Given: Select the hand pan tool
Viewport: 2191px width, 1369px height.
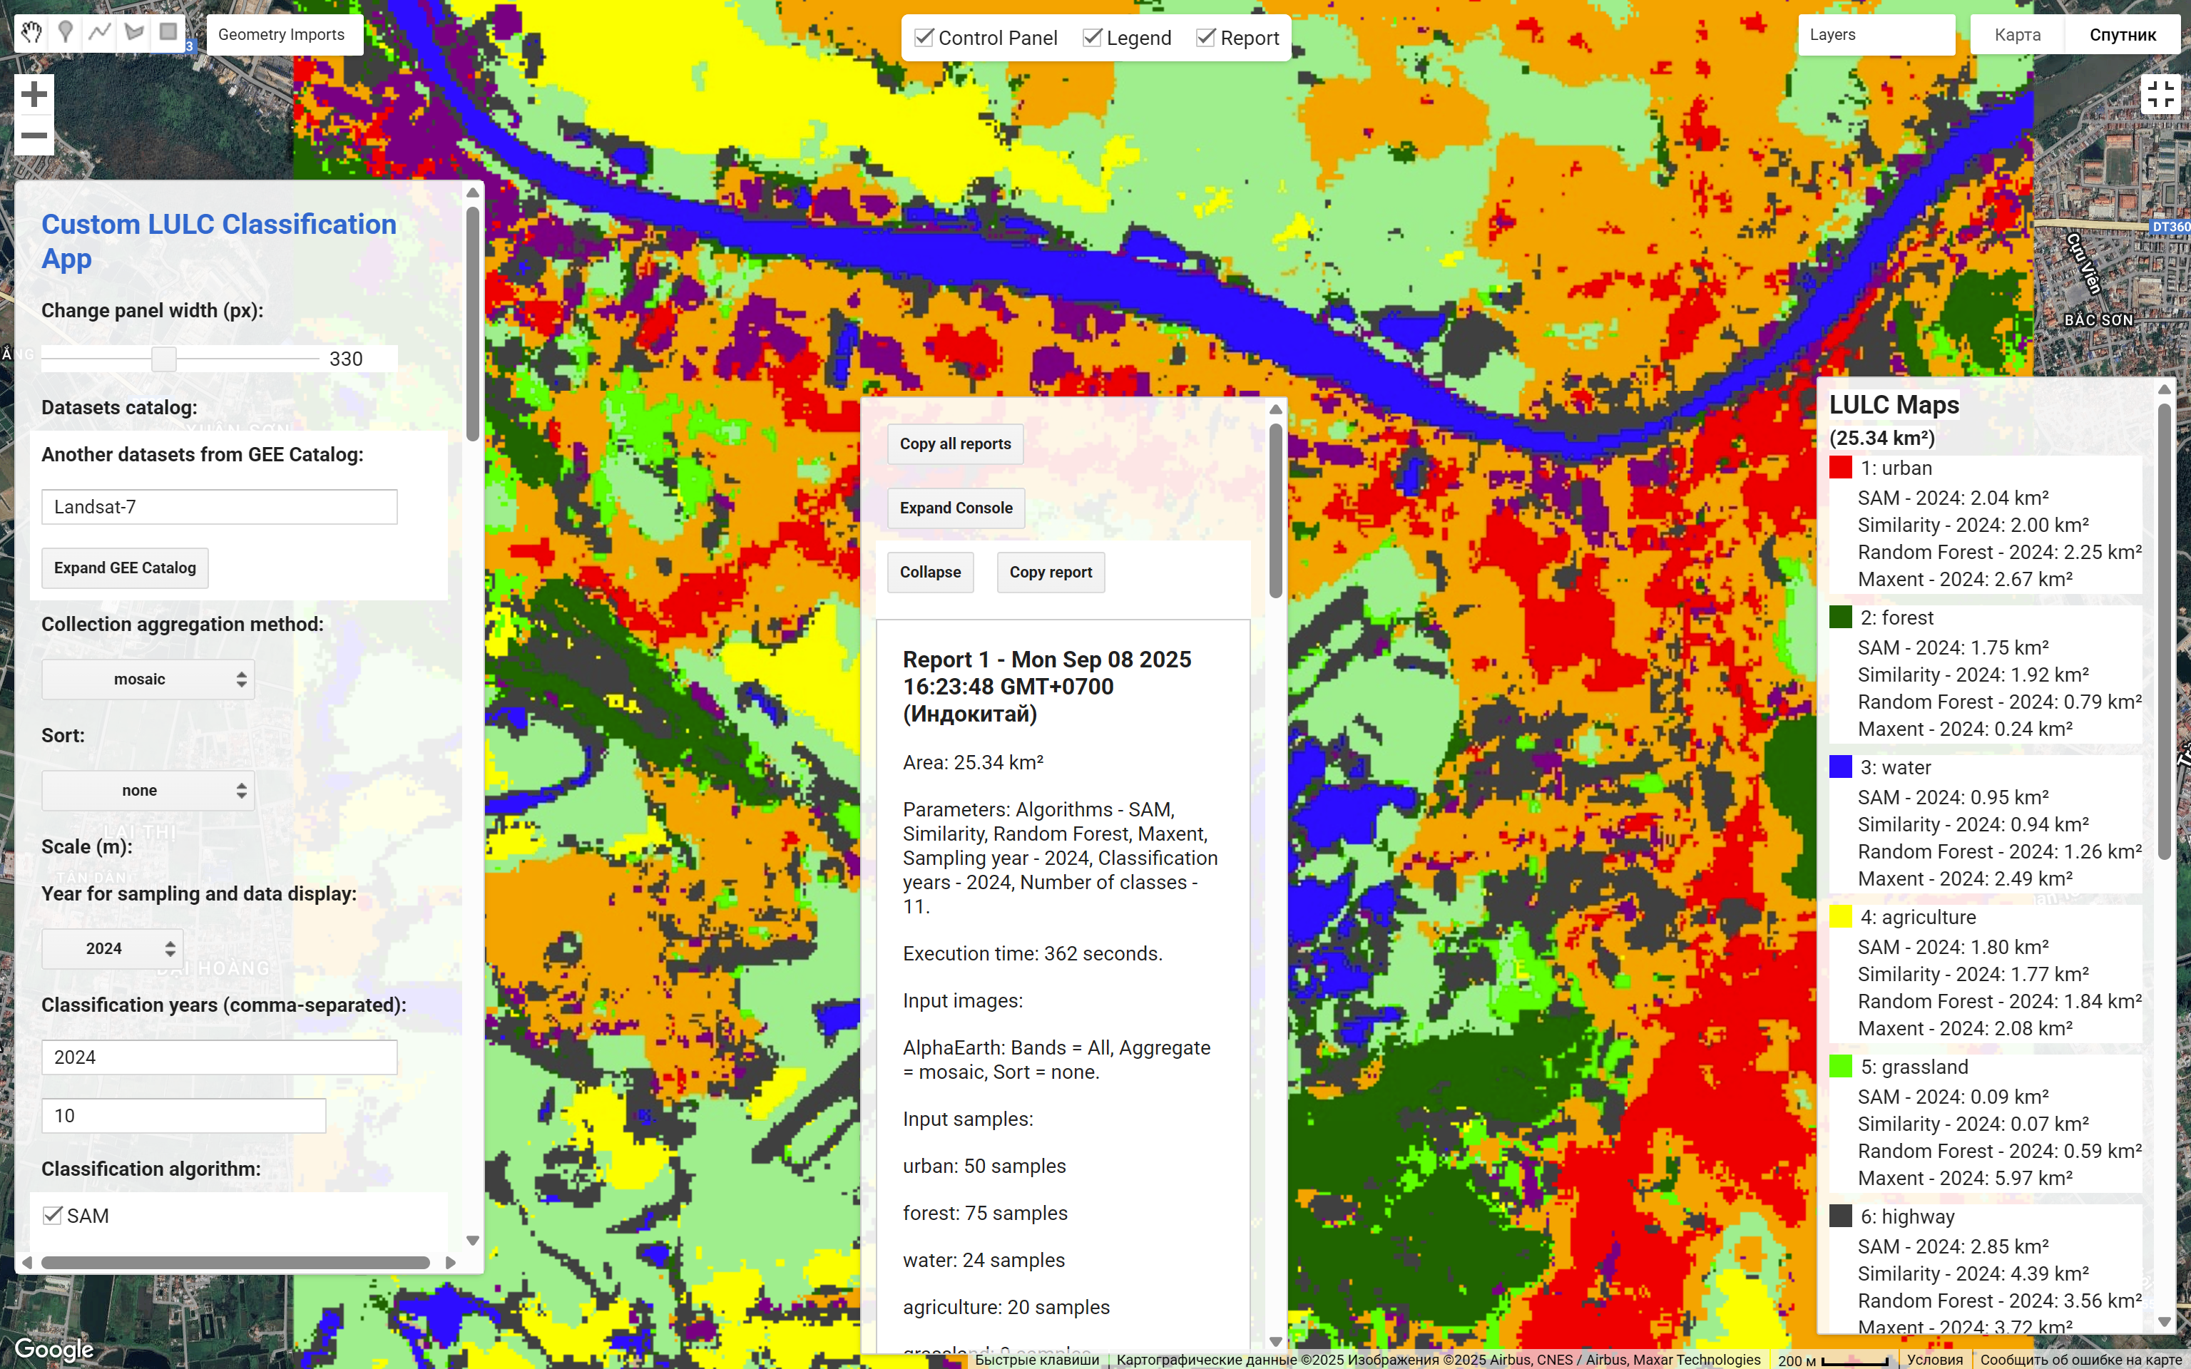Looking at the screenshot, I should pyautogui.click(x=31, y=34).
